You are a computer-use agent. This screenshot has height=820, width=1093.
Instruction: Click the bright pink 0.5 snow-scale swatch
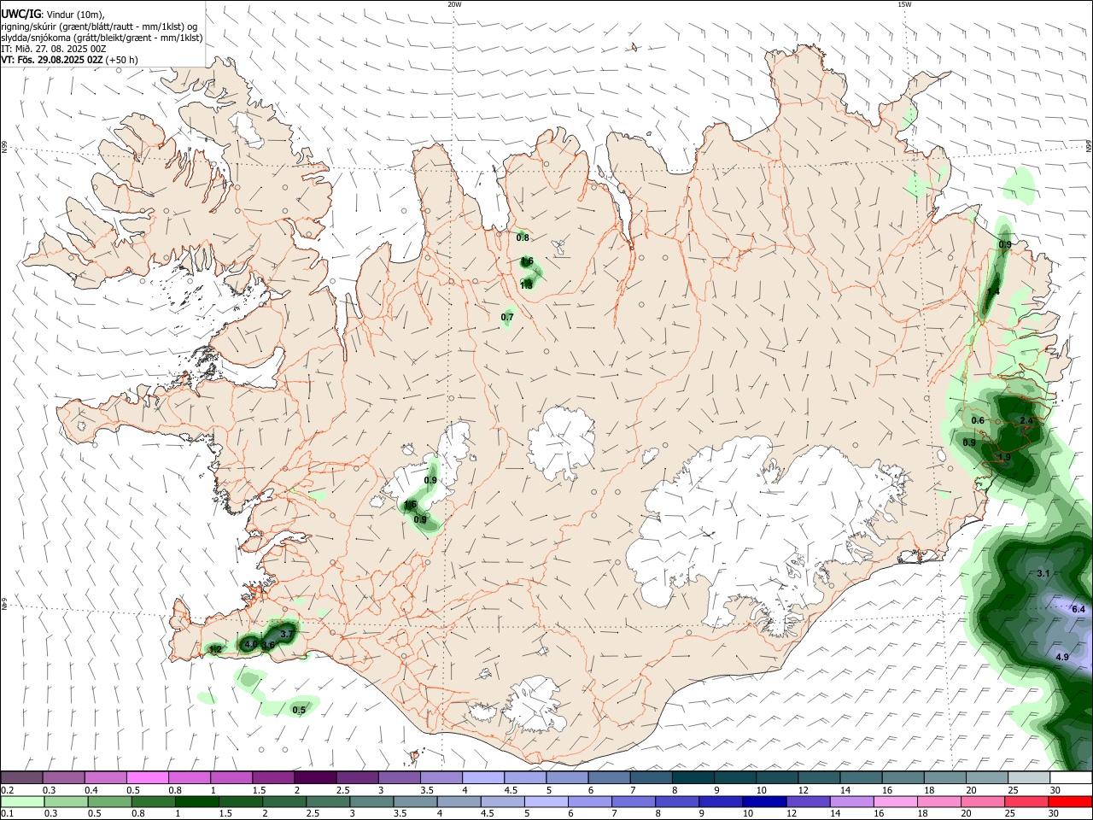[147, 778]
